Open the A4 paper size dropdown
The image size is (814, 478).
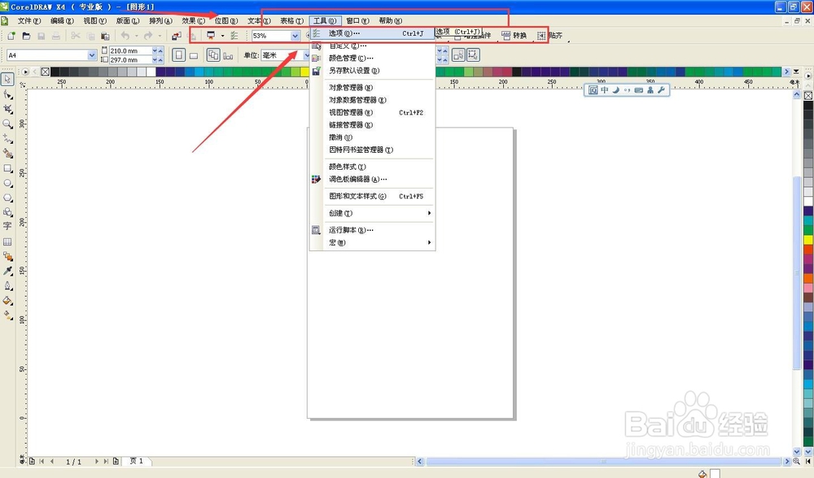92,55
